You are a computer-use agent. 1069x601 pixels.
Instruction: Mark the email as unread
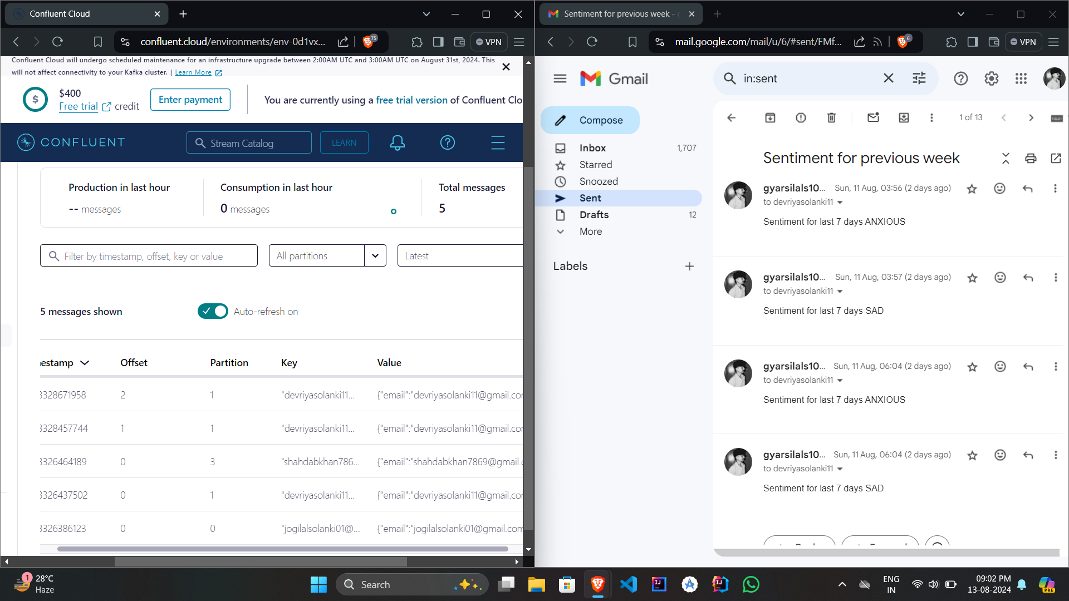pyautogui.click(x=873, y=117)
